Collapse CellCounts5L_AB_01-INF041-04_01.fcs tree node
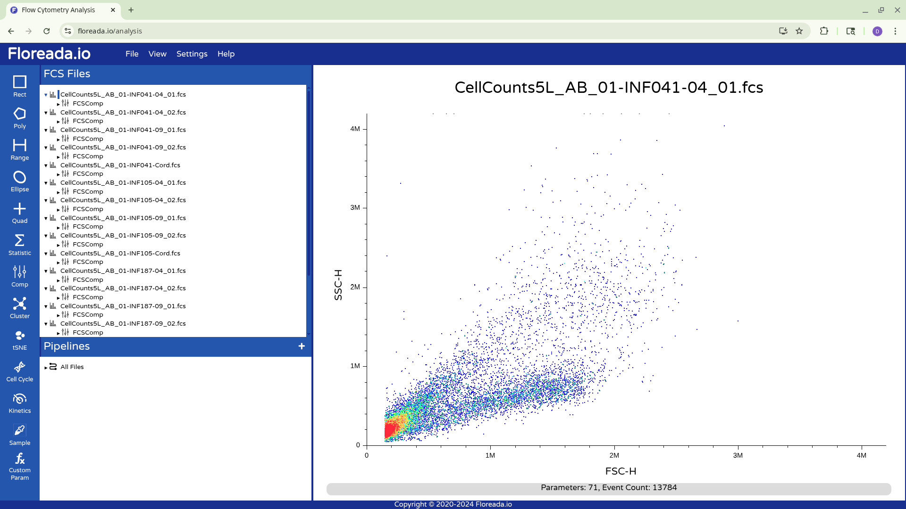Viewport: 906px width, 509px height. (x=46, y=95)
